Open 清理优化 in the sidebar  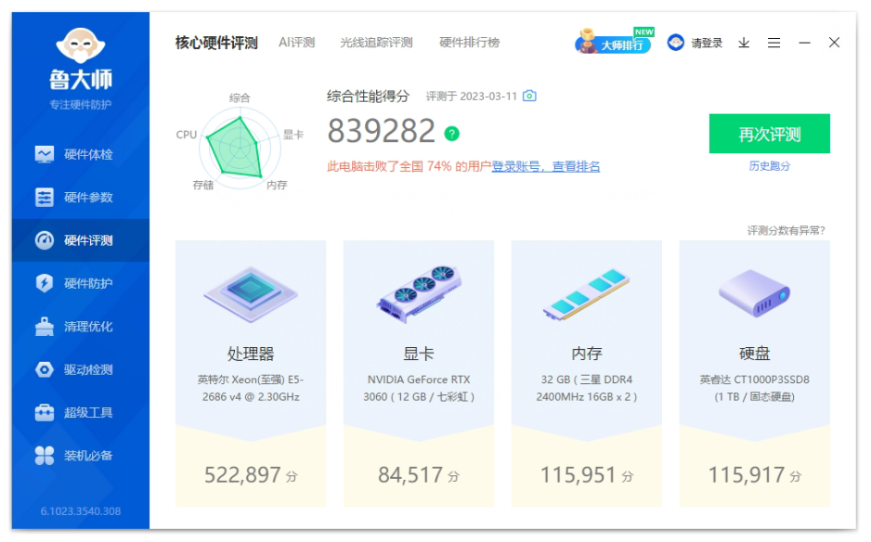click(x=81, y=327)
